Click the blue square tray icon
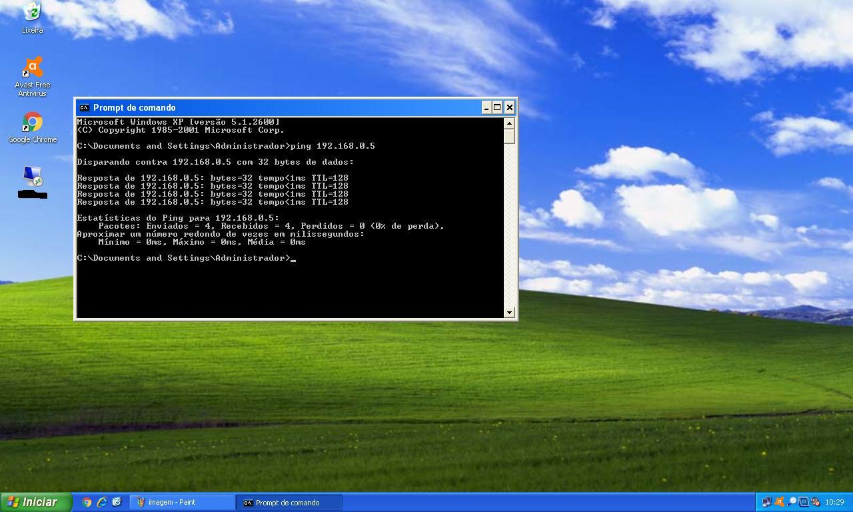This screenshot has width=853, height=512. pos(803,502)
